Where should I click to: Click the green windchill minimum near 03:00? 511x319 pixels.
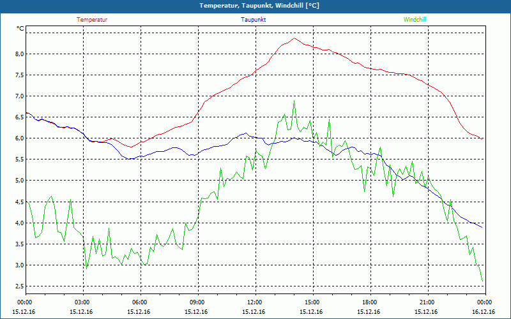pyautogui.click(x=86, y=268)
